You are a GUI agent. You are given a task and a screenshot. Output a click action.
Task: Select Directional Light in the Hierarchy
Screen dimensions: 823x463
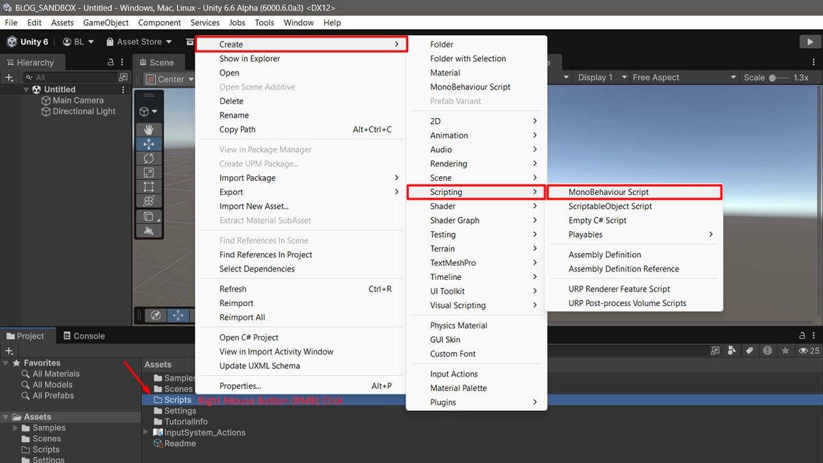79,111
